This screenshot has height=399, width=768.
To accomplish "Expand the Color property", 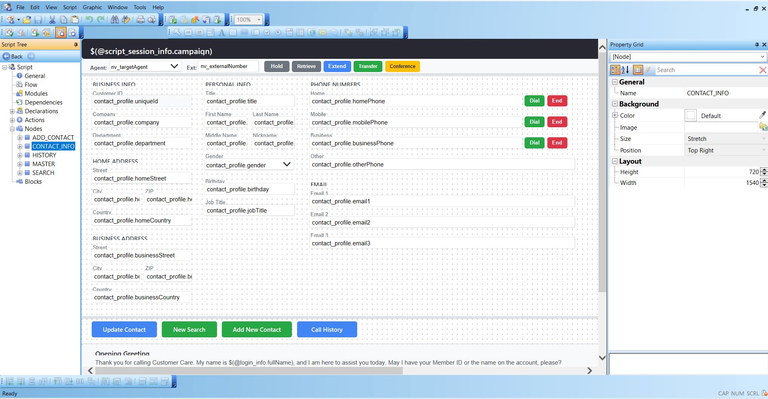I will 615,115.
